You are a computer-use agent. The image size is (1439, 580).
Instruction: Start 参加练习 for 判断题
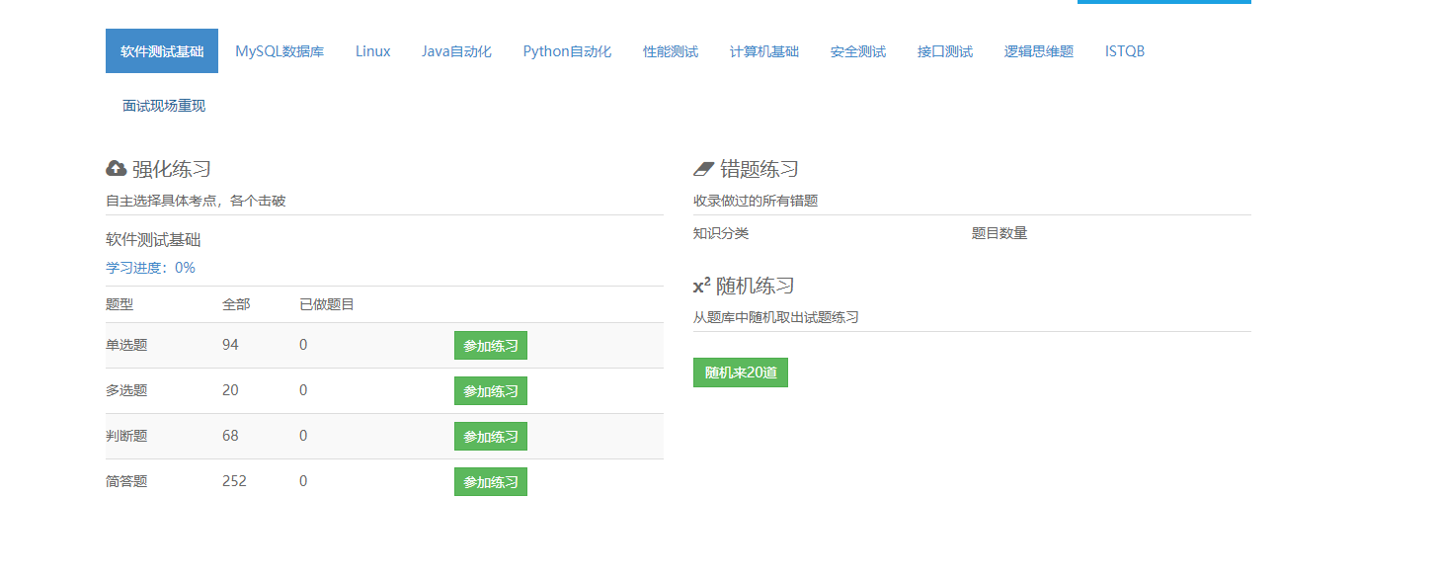coord(491,437)
